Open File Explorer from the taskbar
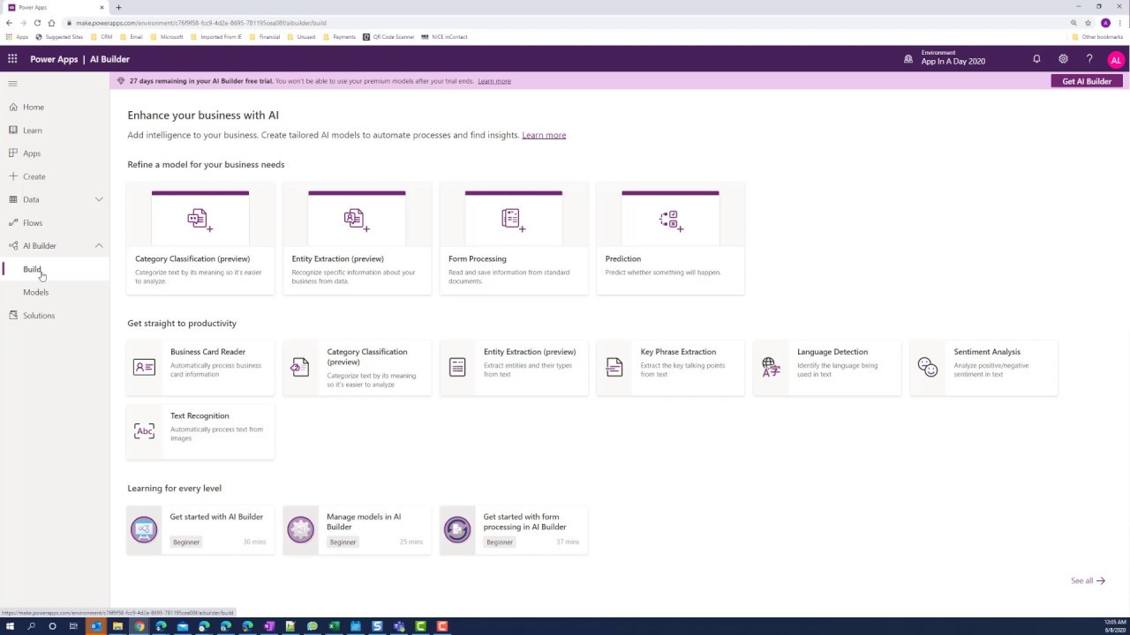Viewport: 1130px width, 635px height. pyautogui.click(x=117, y=626)
